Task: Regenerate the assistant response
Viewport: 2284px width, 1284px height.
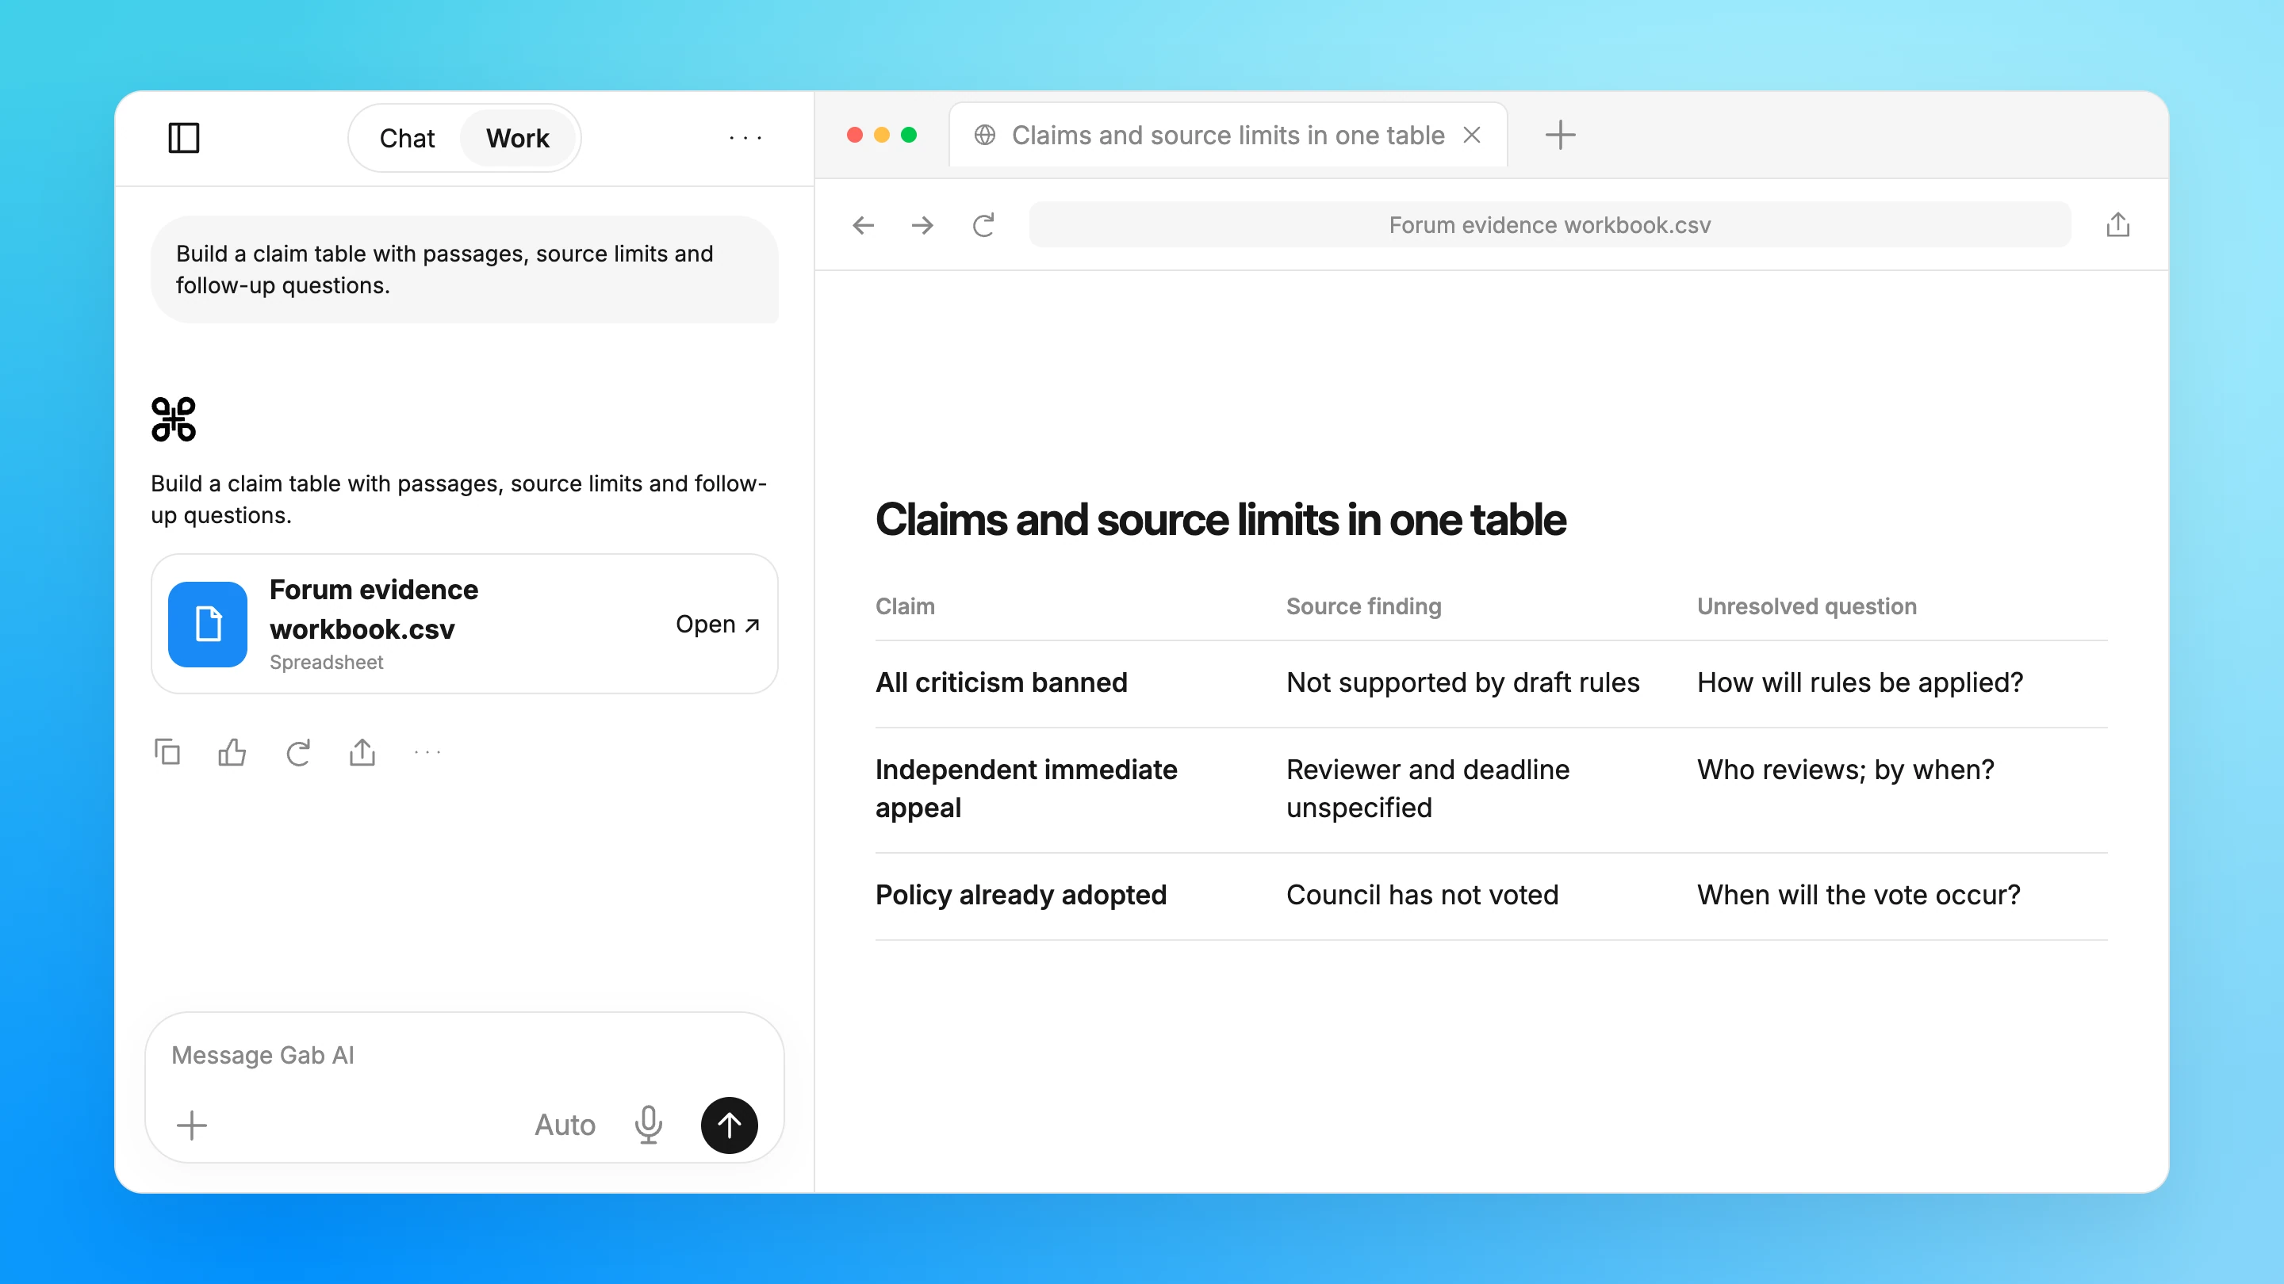Action: pyautogui.click(x=298, y=752)
